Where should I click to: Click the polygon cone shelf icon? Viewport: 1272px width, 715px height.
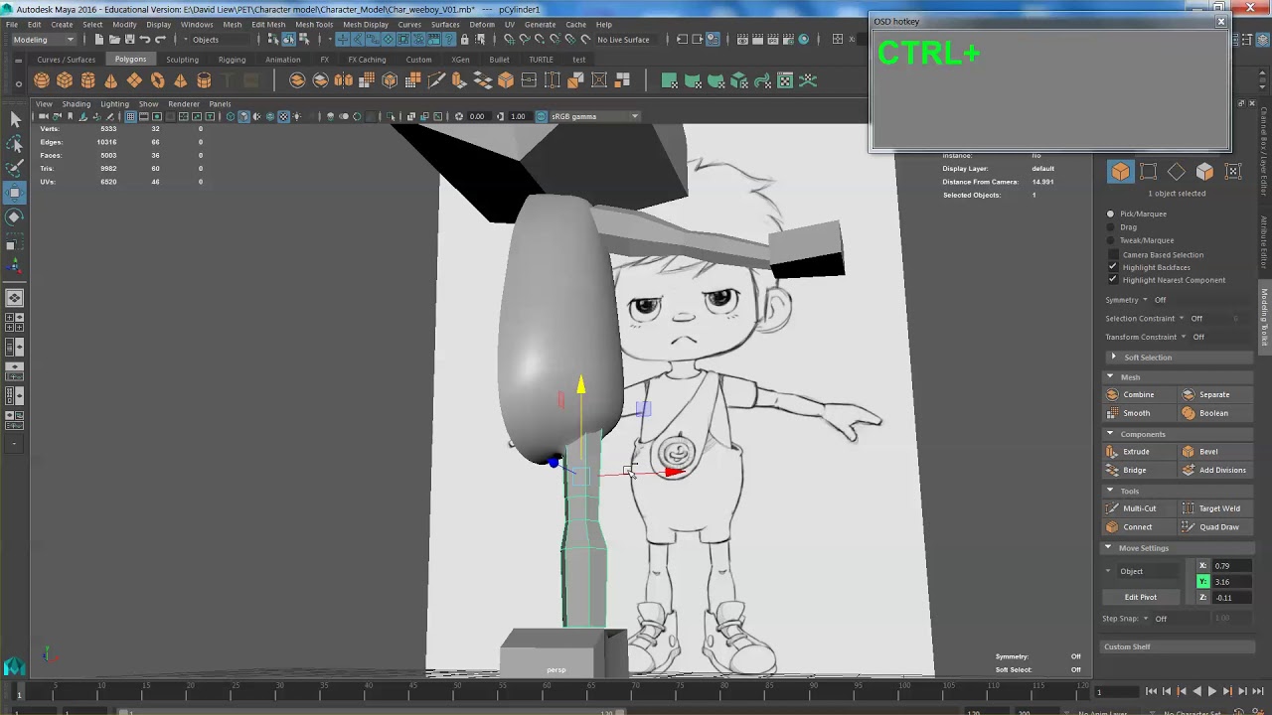click(x=111, y=80)
